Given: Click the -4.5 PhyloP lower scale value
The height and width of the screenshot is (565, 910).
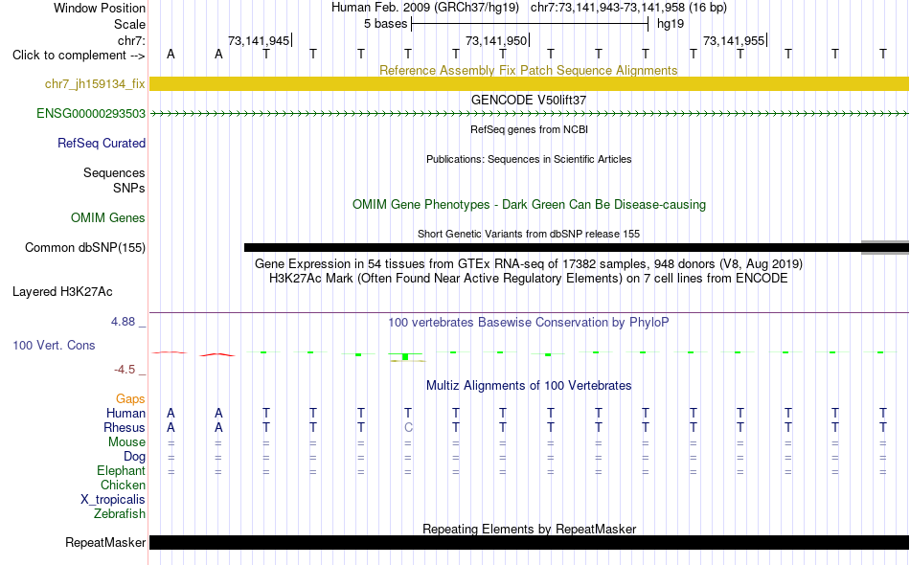Looking at the screenshot, I should (x=125, y=370).
